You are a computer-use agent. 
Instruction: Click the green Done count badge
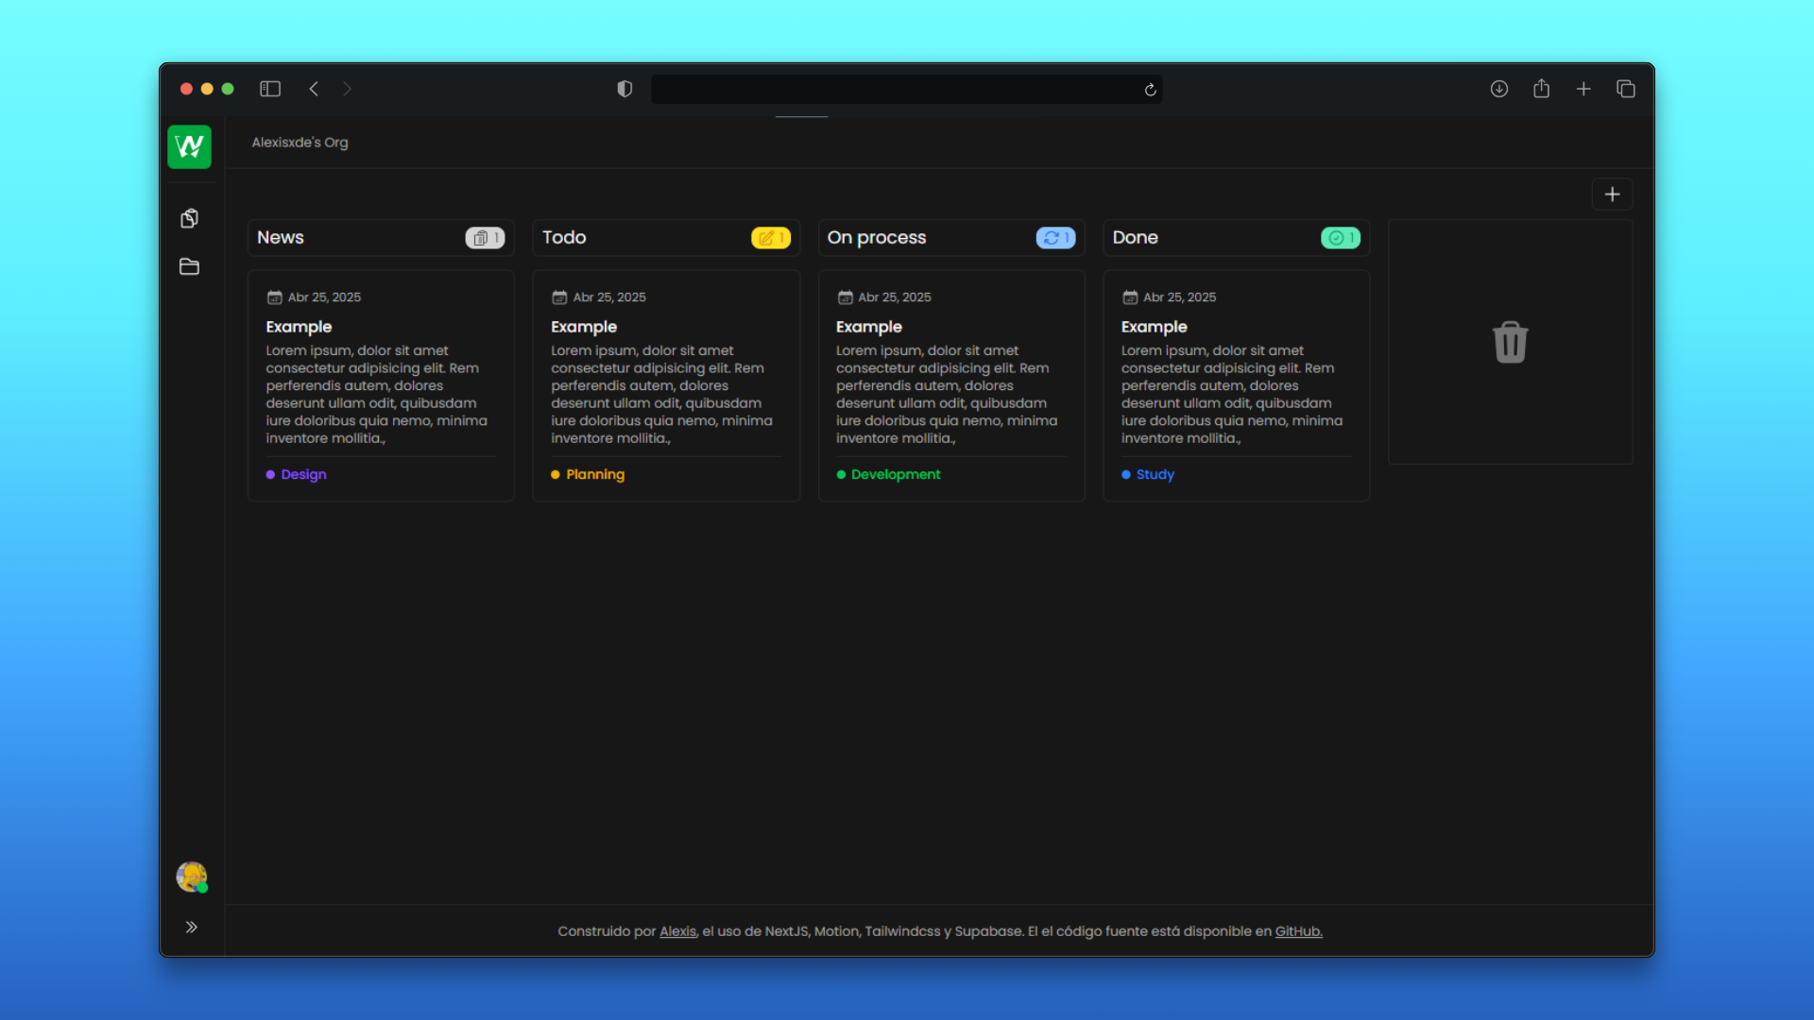pyautogui.click(x=1340, y=238)
